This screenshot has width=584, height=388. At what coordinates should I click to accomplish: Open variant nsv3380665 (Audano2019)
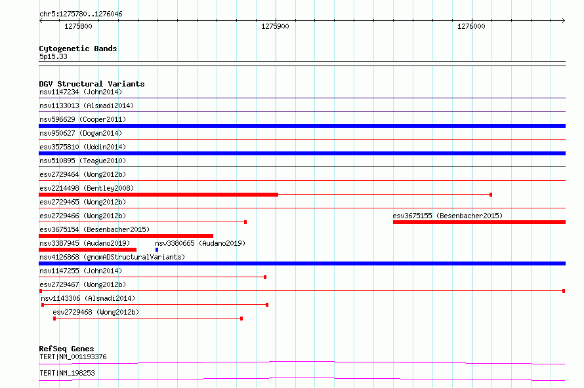[x=200, y=243]
